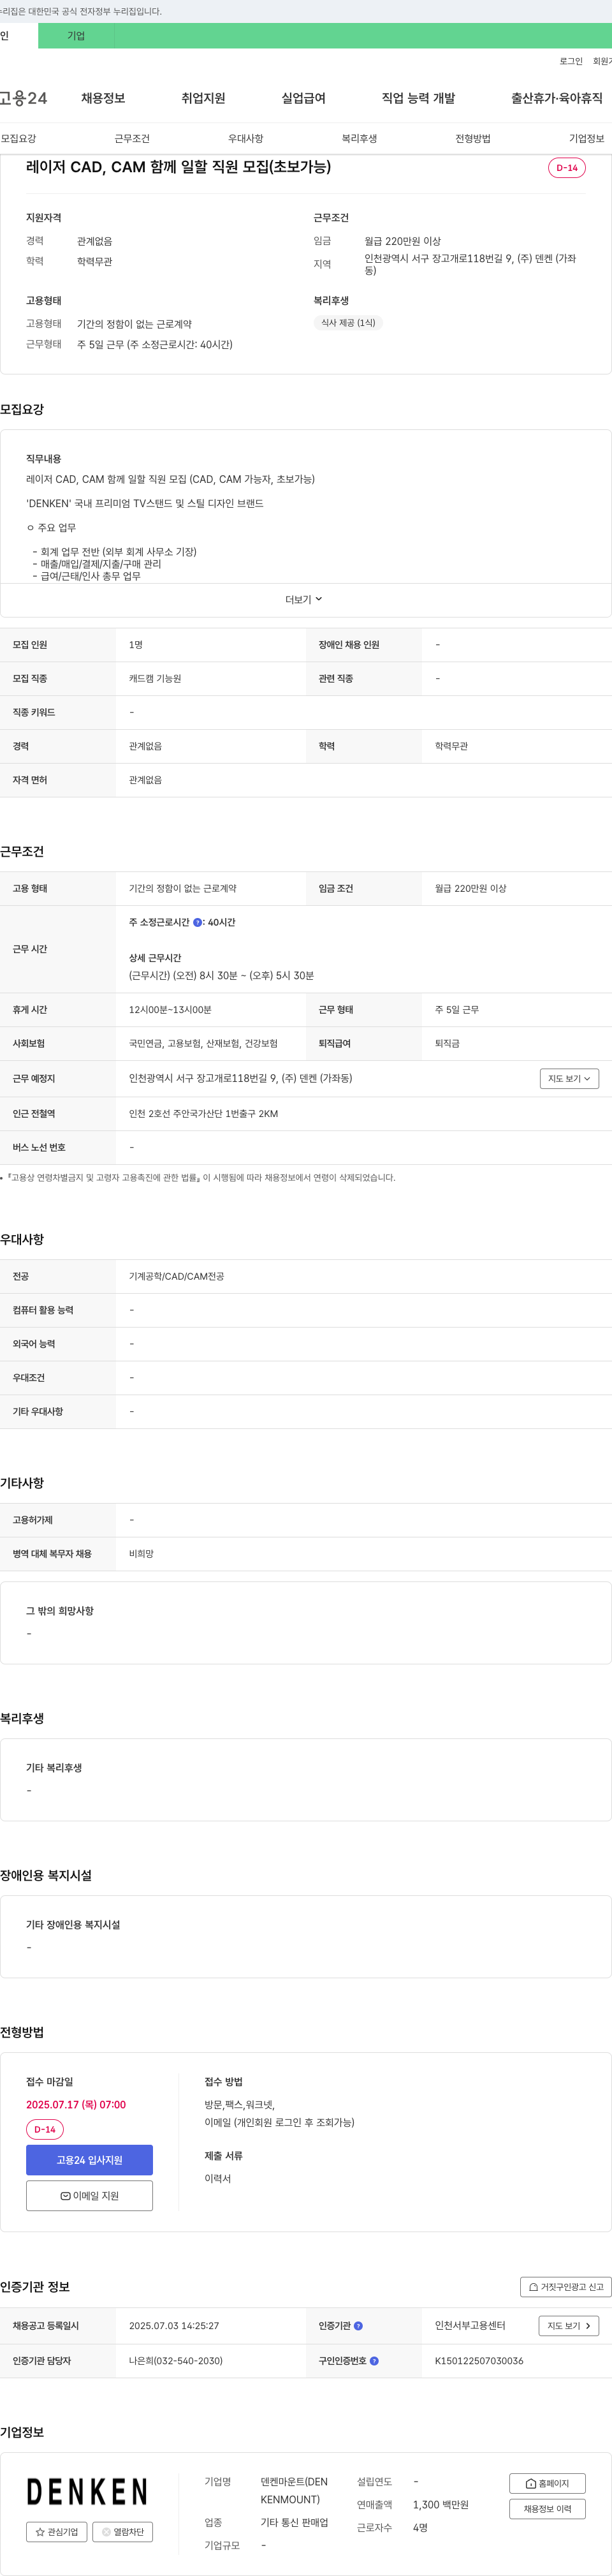Viewport: 612px width, 2576px height.
Task: Open the 지도 보기 dropdown for work location
Action: [x=569, y=1079]
